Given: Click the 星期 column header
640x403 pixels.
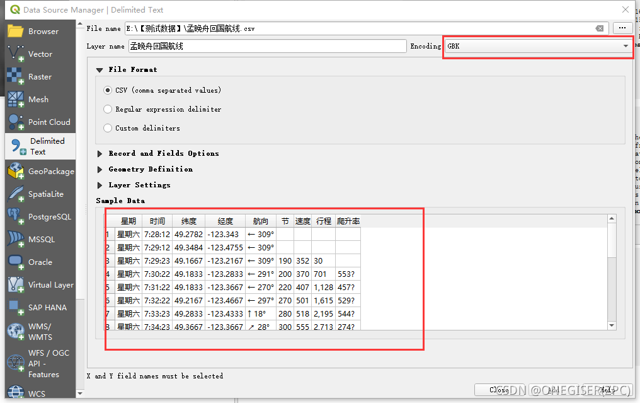Looking at the screenshot, I should click(x=128, y=221).
